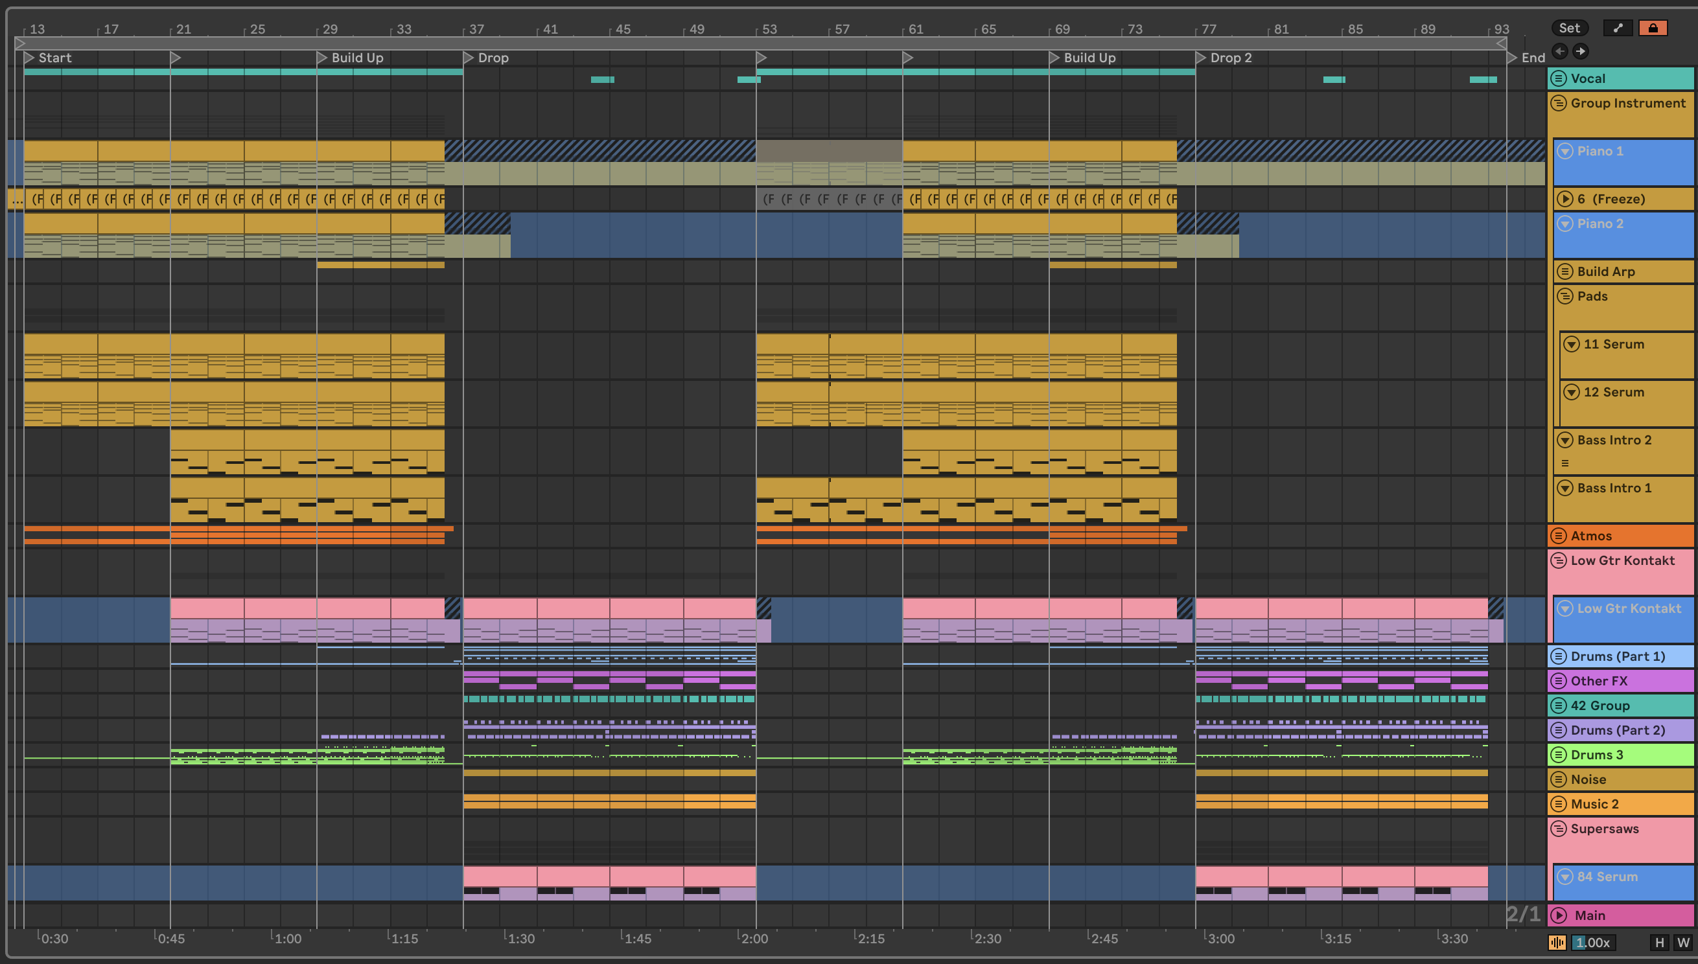The width and height of the screenshot is (1698, 964).
Task: Click the 2/1 grid size indicator
Action: pos(1523,914)
